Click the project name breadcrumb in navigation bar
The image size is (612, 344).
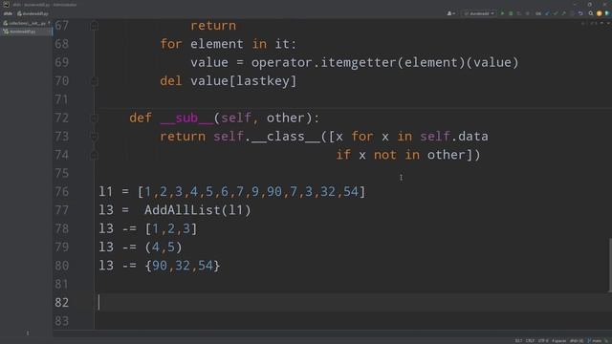8,13
